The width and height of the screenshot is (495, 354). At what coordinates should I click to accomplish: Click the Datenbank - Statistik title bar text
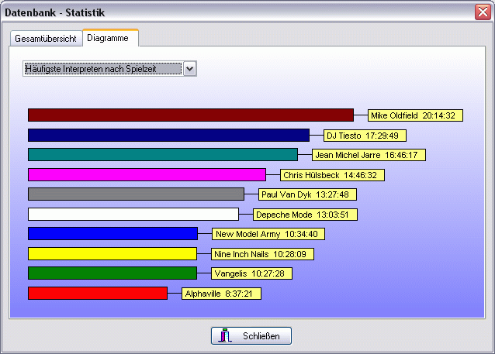[54, 12]
